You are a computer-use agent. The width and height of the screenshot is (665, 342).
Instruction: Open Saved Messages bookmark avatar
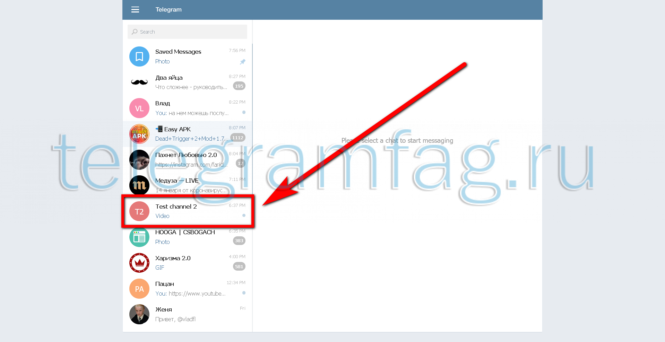(139, 56)
